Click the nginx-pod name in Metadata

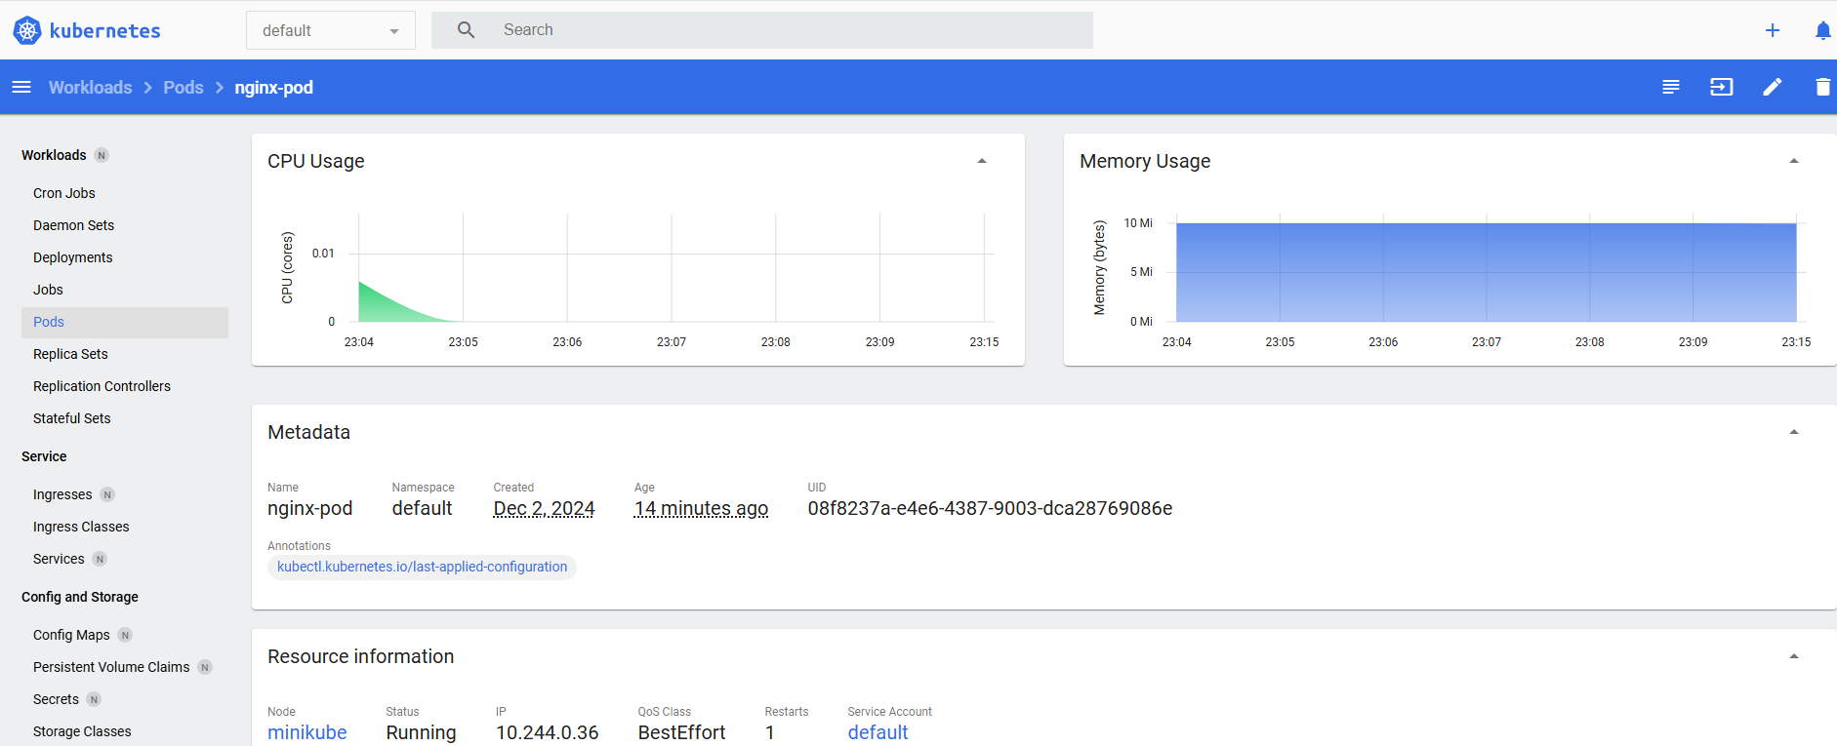click(x=309, y=508)
